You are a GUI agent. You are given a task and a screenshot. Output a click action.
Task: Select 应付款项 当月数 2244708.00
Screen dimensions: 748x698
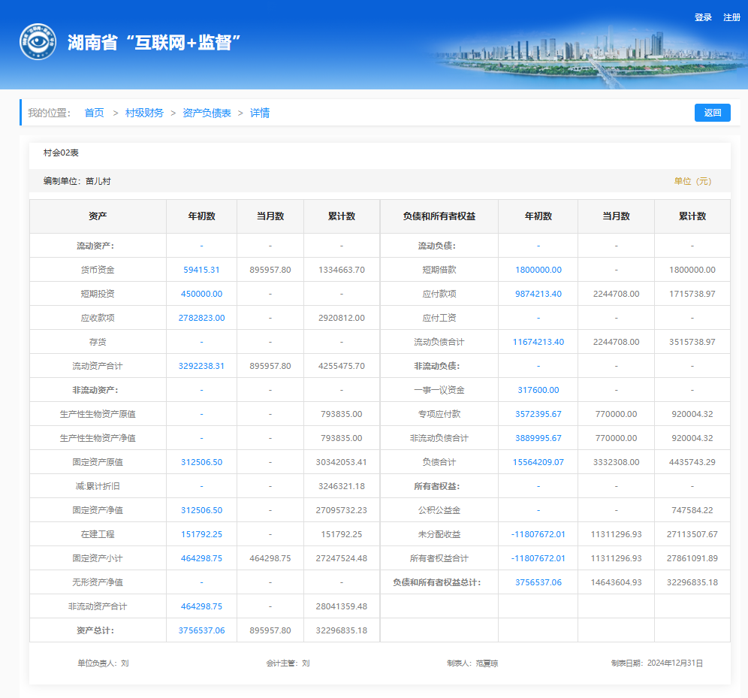(x=617, y=294)
